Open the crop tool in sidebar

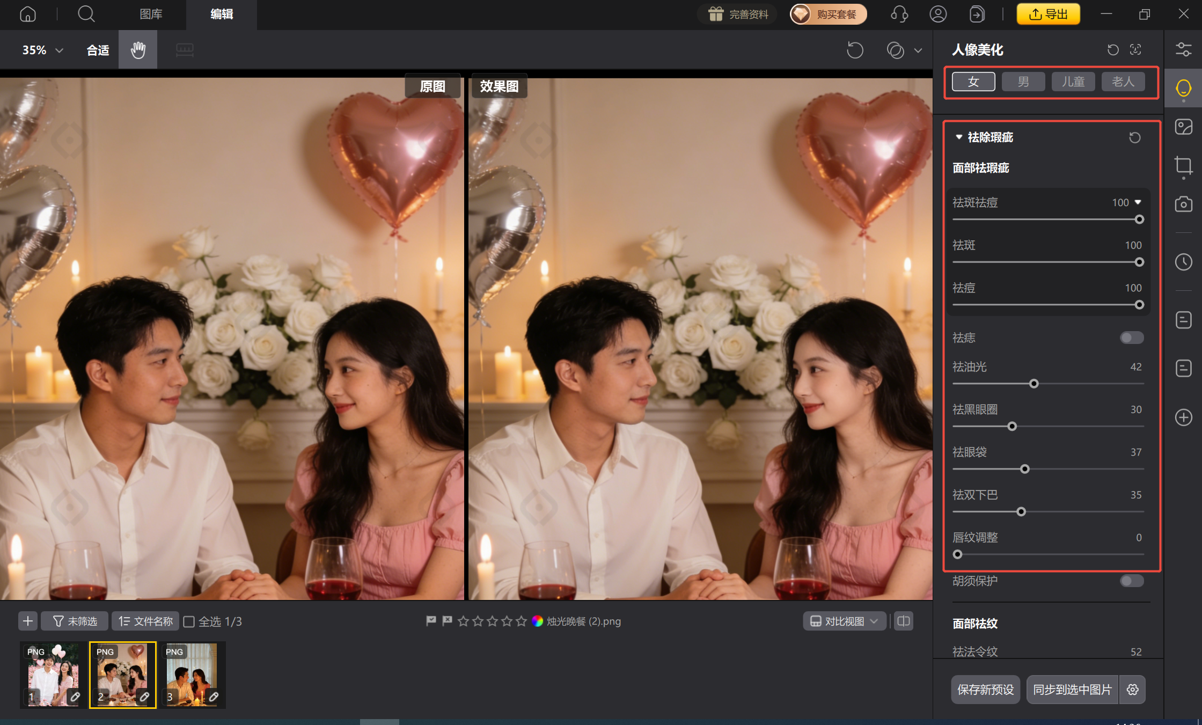point(1183,165)
